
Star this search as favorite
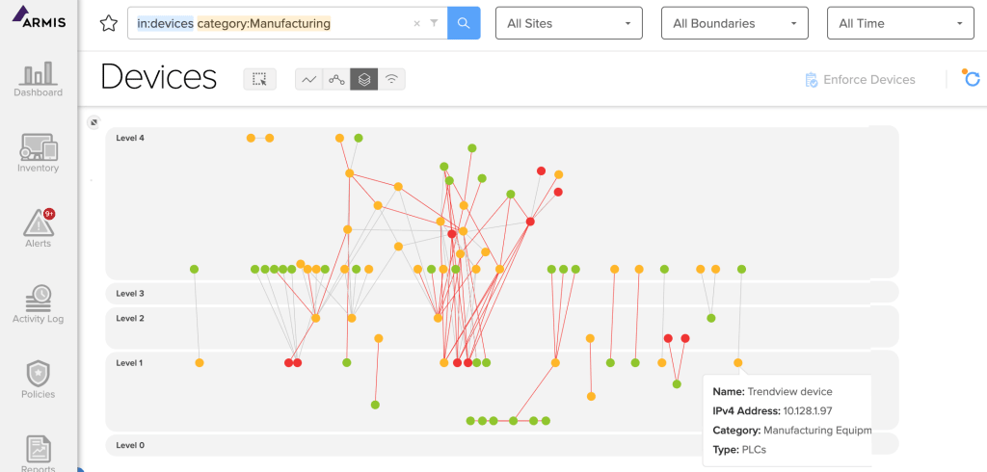pos(109,24)
